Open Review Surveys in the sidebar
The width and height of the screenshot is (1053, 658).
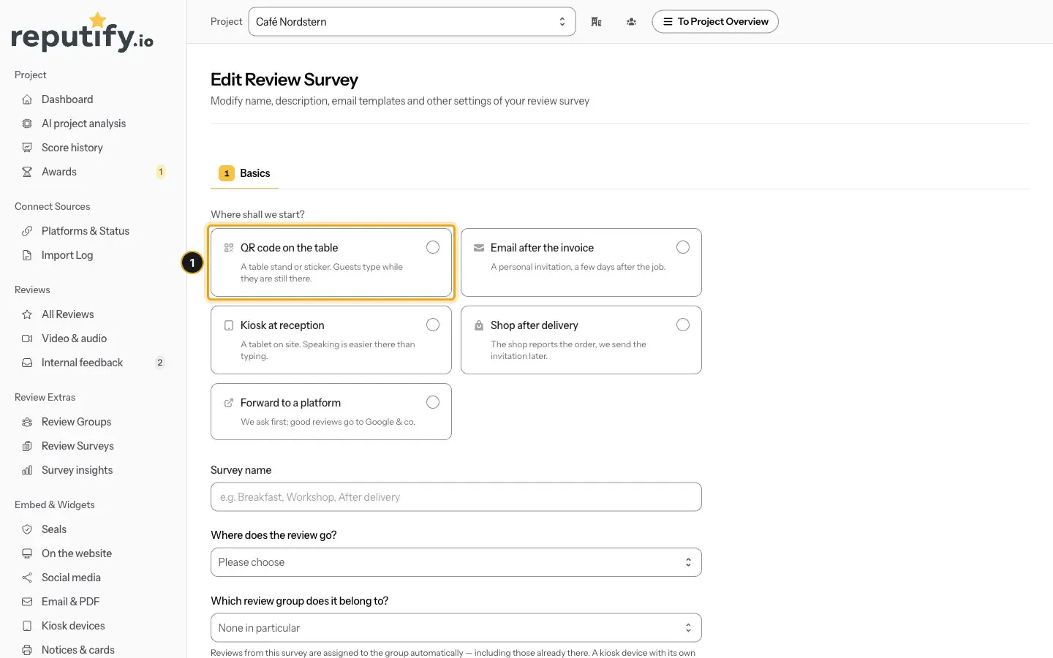[78, 446]
